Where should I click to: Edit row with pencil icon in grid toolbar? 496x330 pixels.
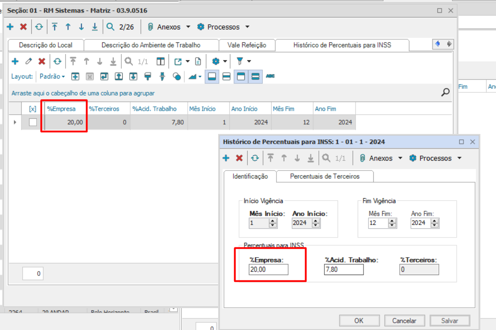tap(29, 61)
